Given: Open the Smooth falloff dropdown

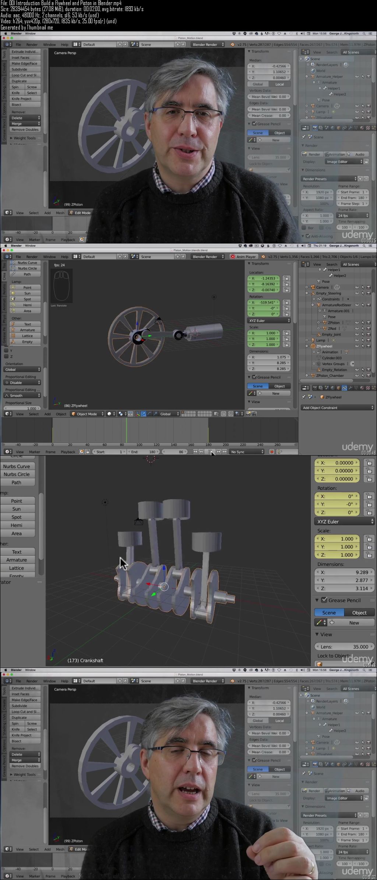Looking at the screenshot, I should (22, 396).
